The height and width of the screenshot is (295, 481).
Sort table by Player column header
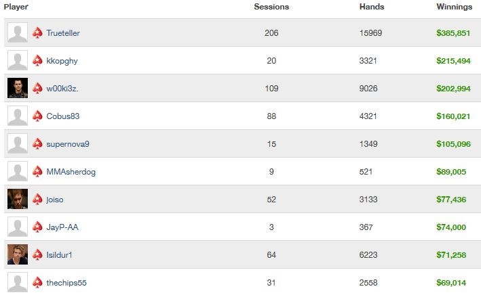coord(16,7)
